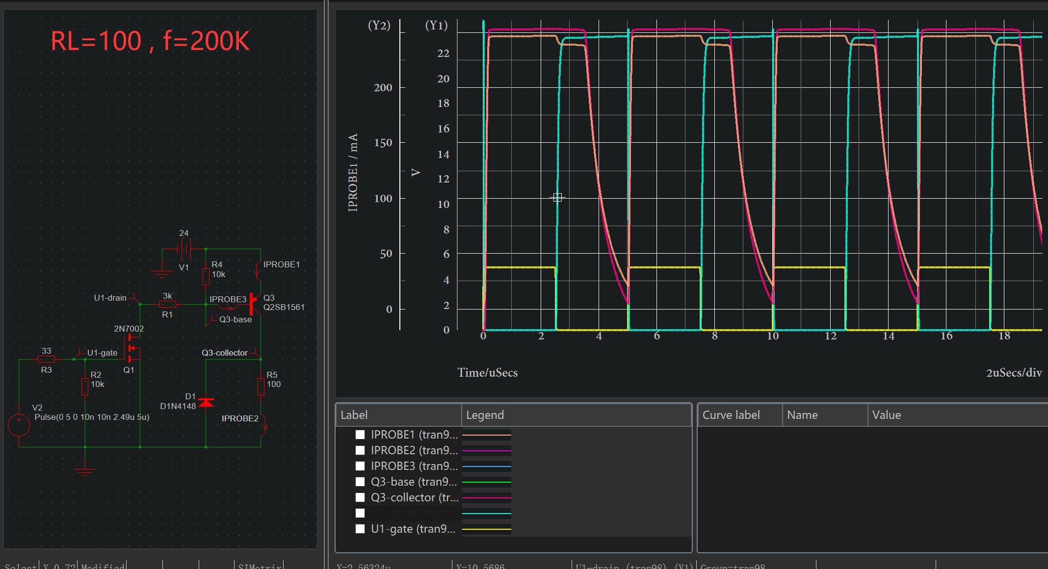Image resolution: width=1048 pixels, height=569 pixels.
Task: Select the D1 diode symbol
Action: [206, 403]
